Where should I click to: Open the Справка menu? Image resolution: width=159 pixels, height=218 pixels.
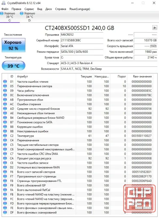pos(61,9)
